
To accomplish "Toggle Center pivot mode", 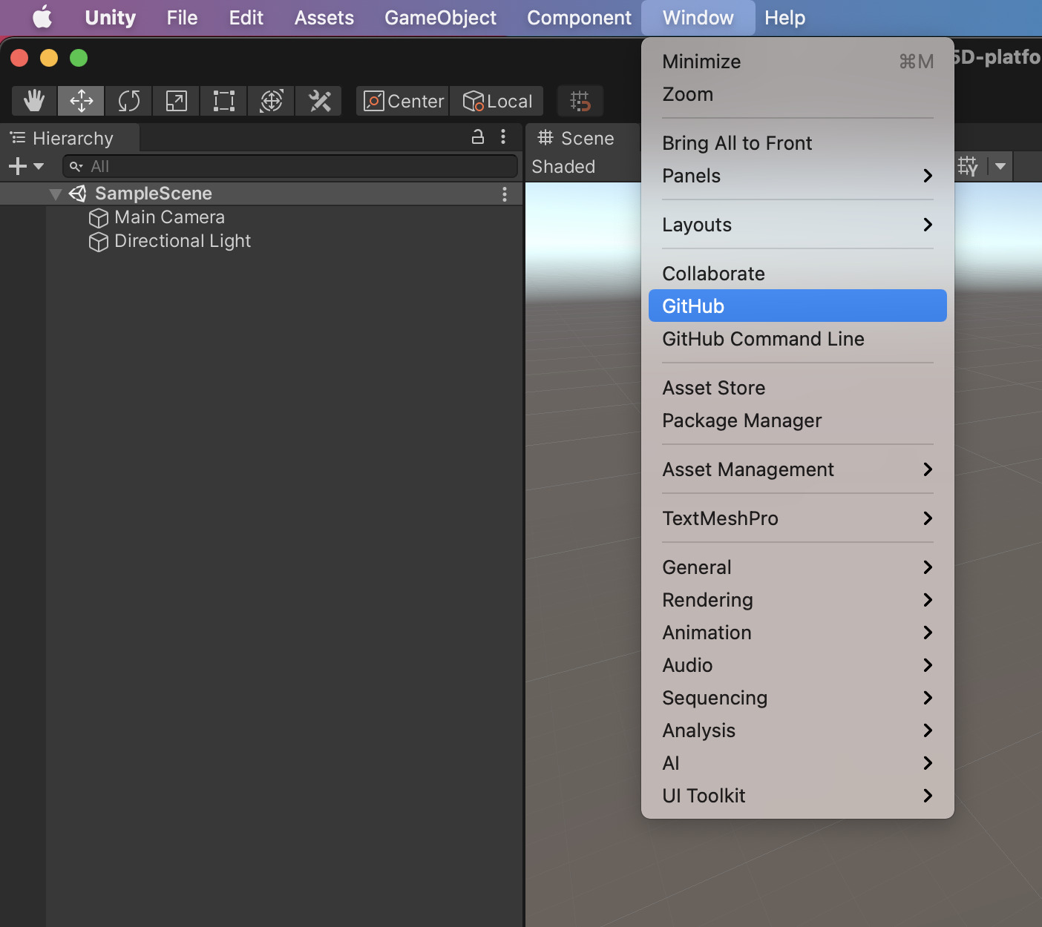I will click(x=404, y=101).
